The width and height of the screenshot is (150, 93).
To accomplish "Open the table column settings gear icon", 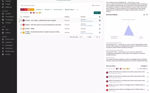I will [x=100, y=17].
